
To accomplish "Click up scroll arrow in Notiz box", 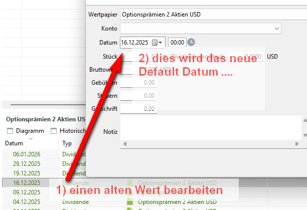I will click(x=304, y=120).
